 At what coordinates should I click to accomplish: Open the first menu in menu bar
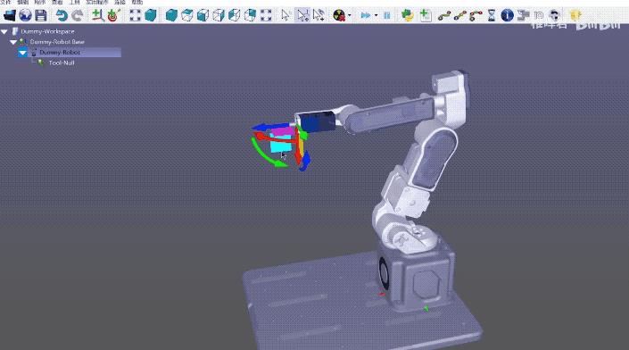(5, 3)
